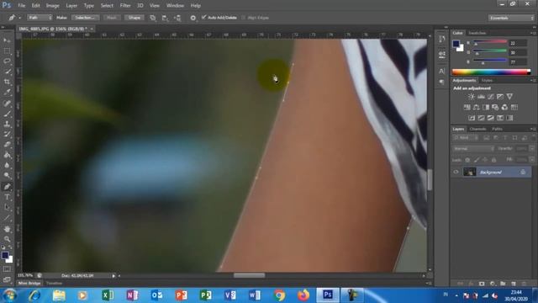Viewport: 538px width, 303px height.
Task: Open the Normal blend mode dropdown
Action: coord(472,149)
